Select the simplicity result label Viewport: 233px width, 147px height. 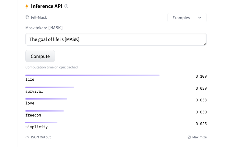[36, 127]
